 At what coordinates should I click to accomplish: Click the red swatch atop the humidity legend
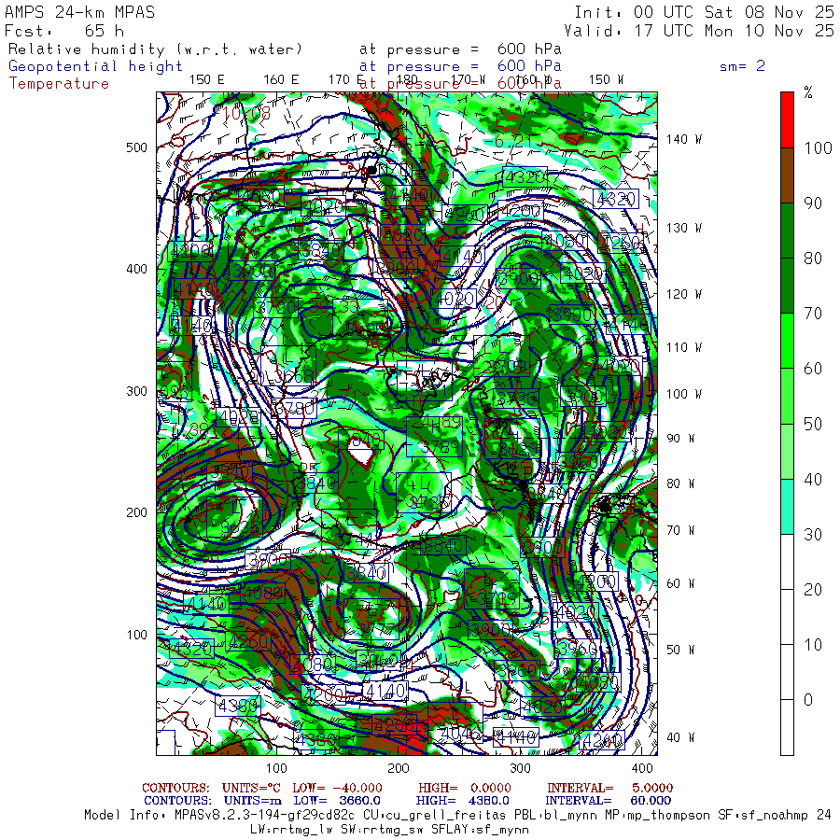(x=787, y=119)
